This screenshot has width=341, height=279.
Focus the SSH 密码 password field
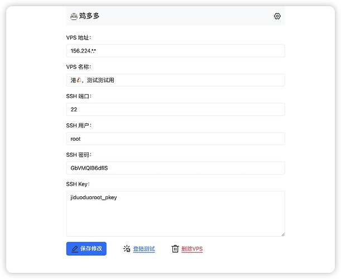click(175, 168)
